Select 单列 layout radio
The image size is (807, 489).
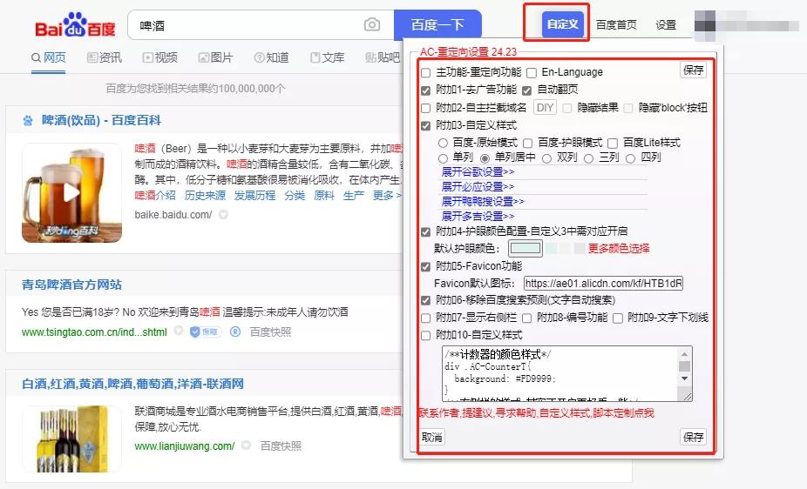click(443, 158)
